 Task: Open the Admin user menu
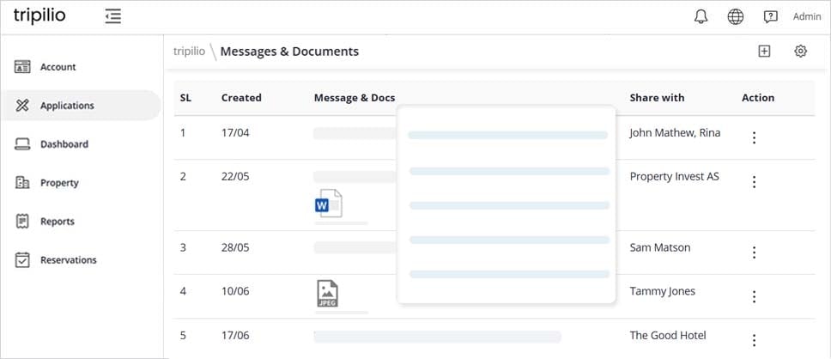(807, 16)
